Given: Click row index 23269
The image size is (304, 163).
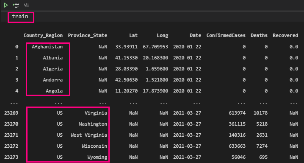Looking at the screenshot, I should click(11, 113).
